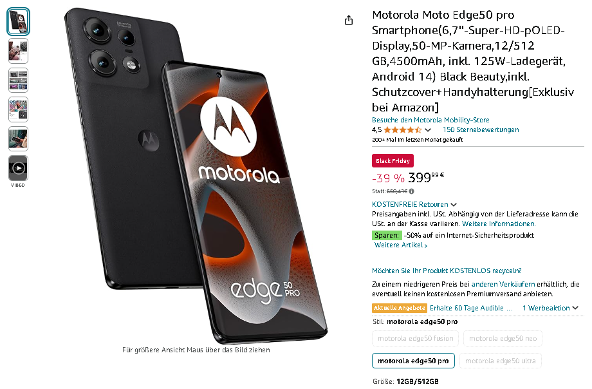592x389 pixels.
Task: Click the Weitere Informationen link
Action: [x=498, y=223]
